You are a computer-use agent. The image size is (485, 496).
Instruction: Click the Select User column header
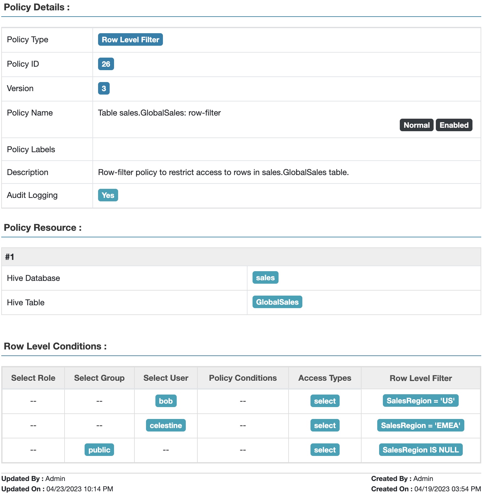tap(166, 378)
